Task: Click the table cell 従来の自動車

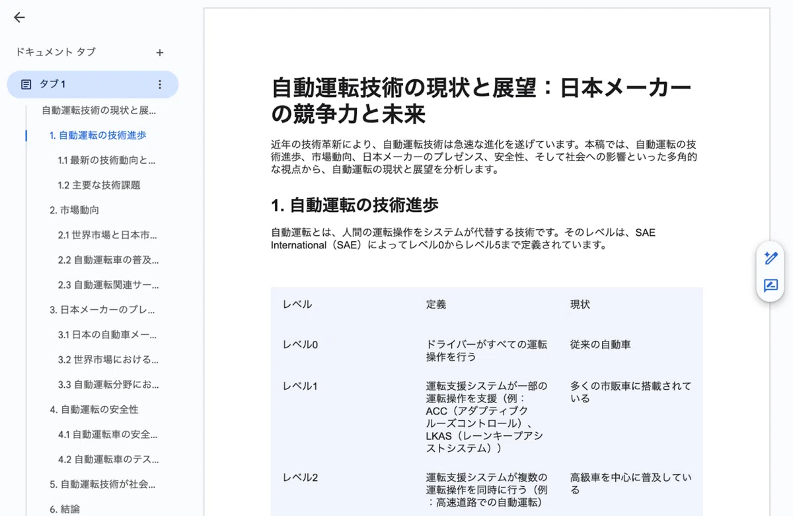Action: click(x=600, y=345)
